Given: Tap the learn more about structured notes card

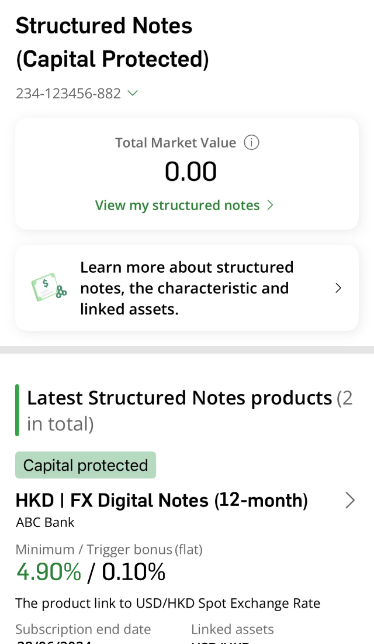Looking at the screenshot, I should [x=187, y=287].
